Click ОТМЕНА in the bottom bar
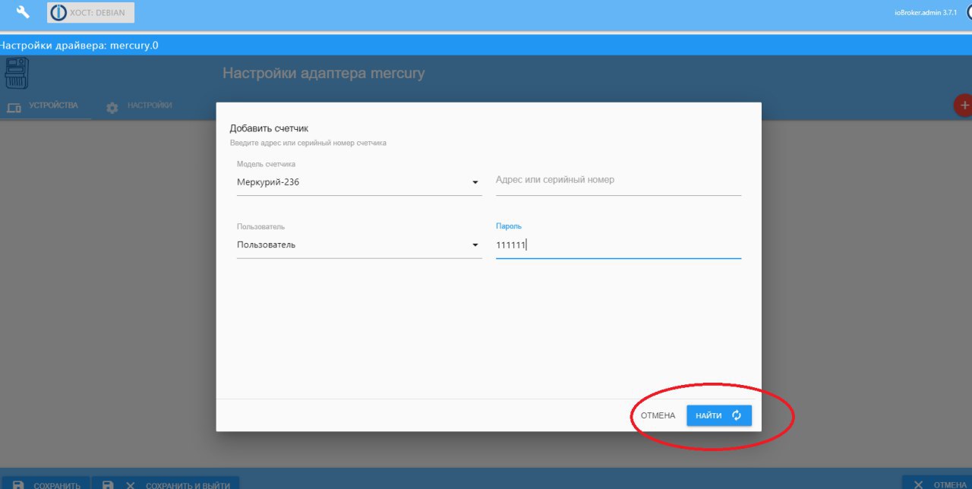This screenshot has width=972, height=489. click(939, 482)
